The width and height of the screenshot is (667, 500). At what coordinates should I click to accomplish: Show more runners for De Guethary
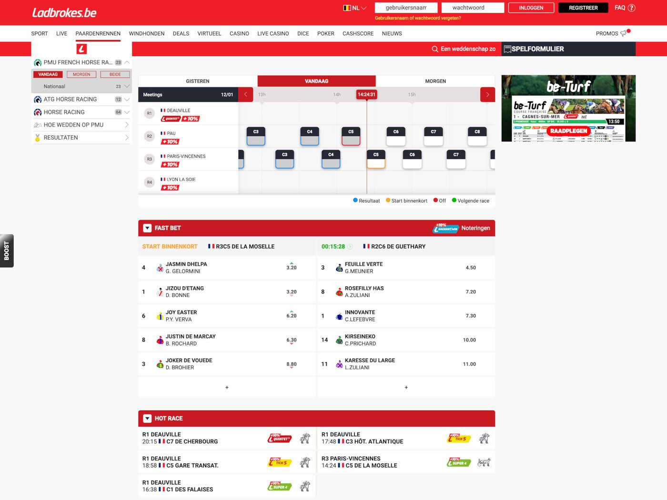pyautogui.click(x=406, y=387)
